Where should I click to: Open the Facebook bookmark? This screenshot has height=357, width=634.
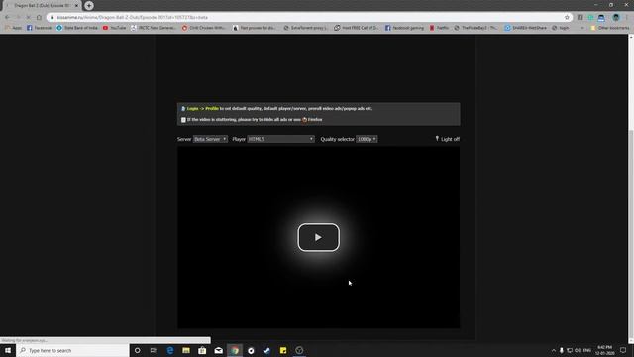(40, 28)
